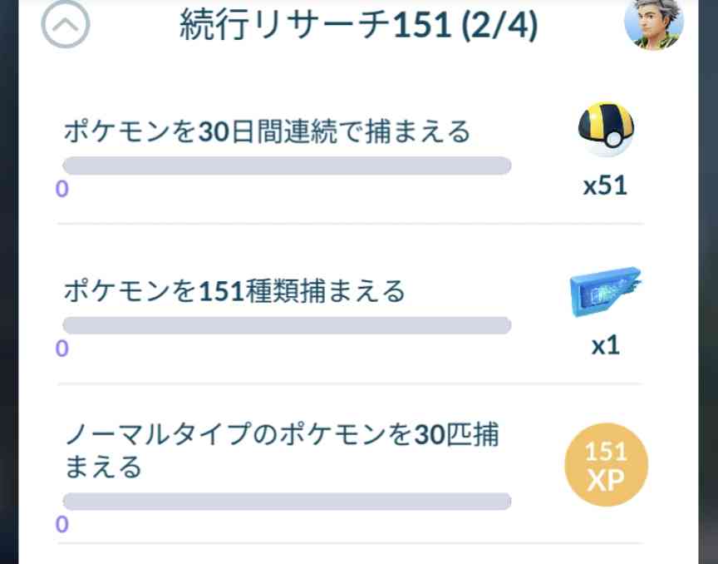This screenshot has height=564, width=718.
Task: Select the x1 lure module quantity label
Action: click(605, 346)
